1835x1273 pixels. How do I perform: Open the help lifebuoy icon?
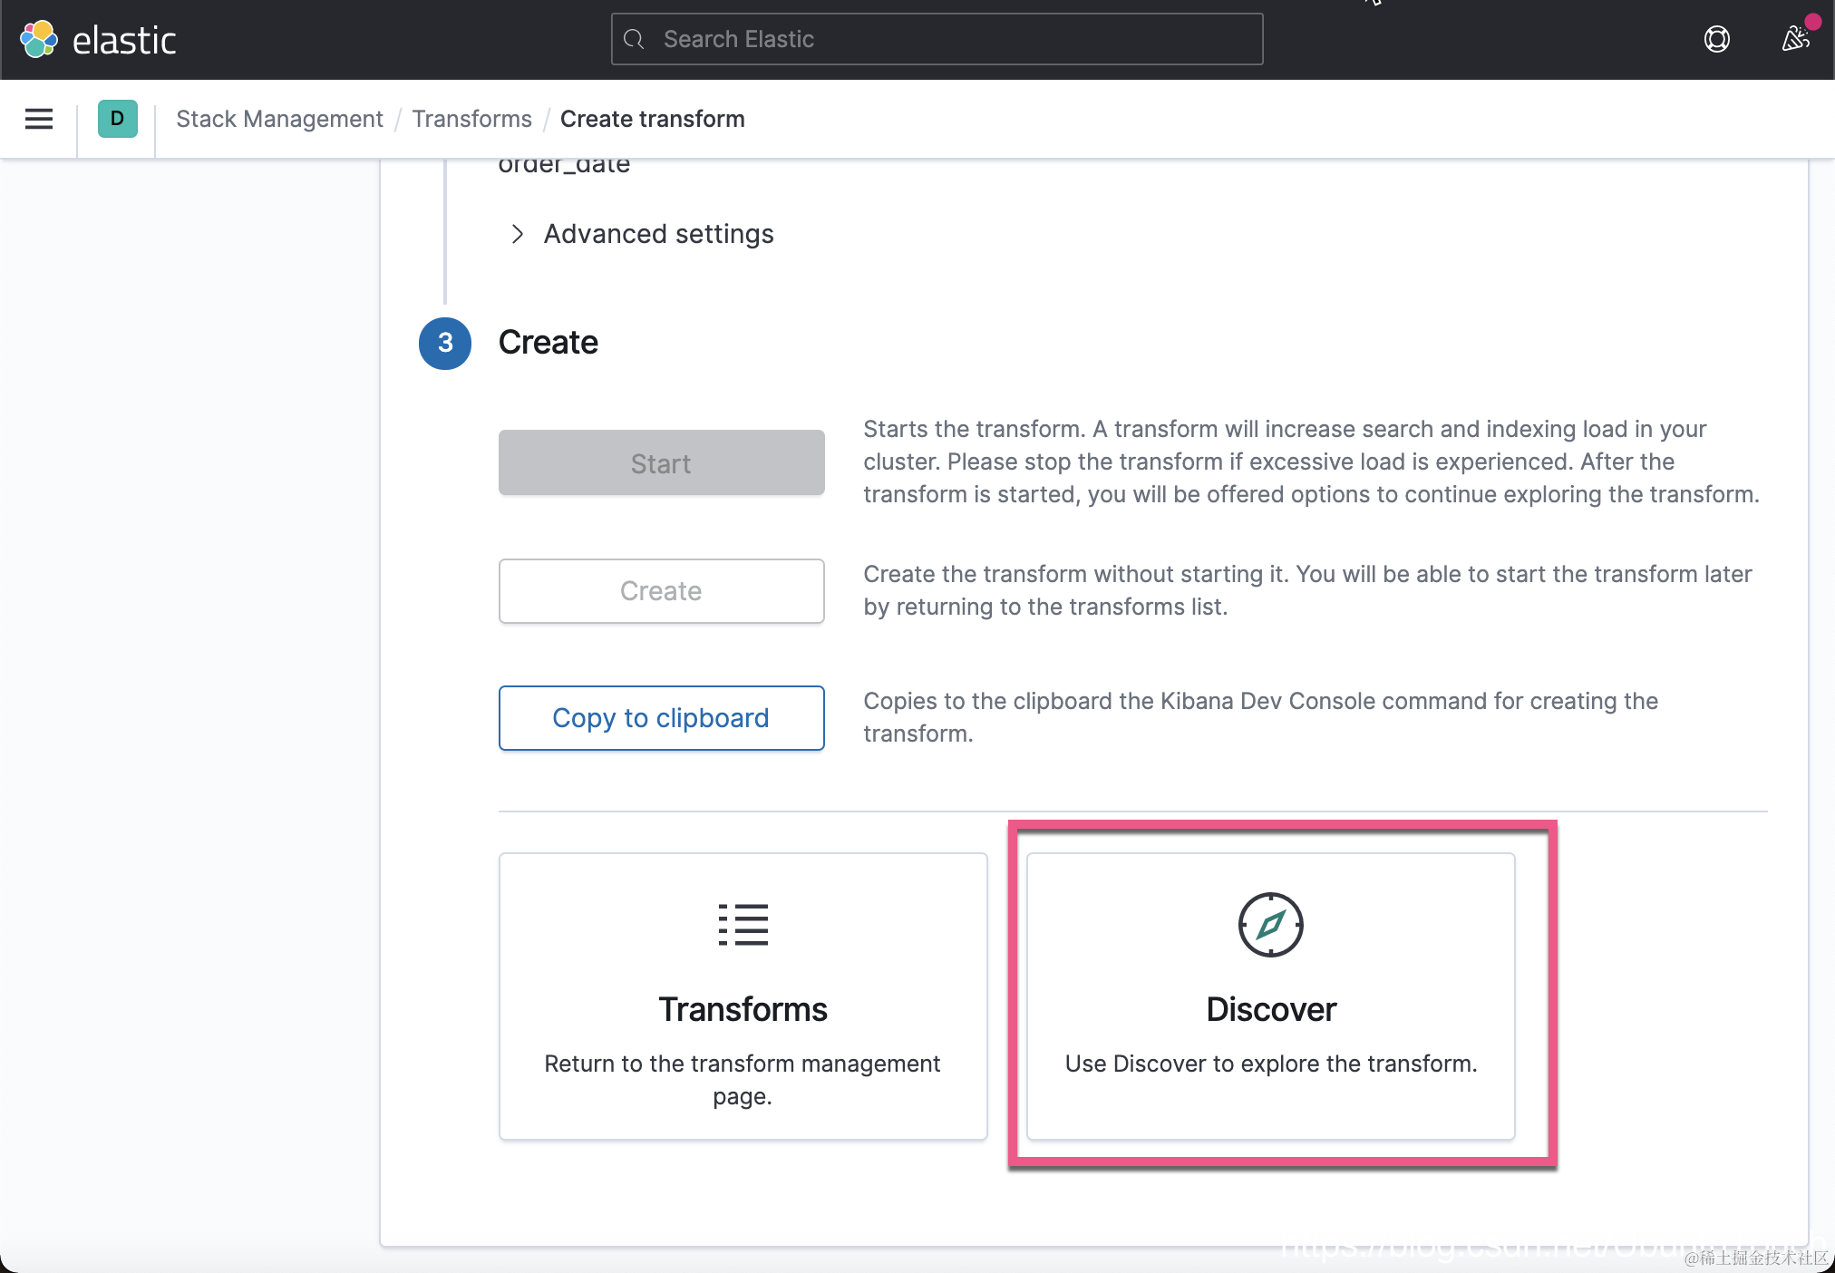tap(1716, 39)
